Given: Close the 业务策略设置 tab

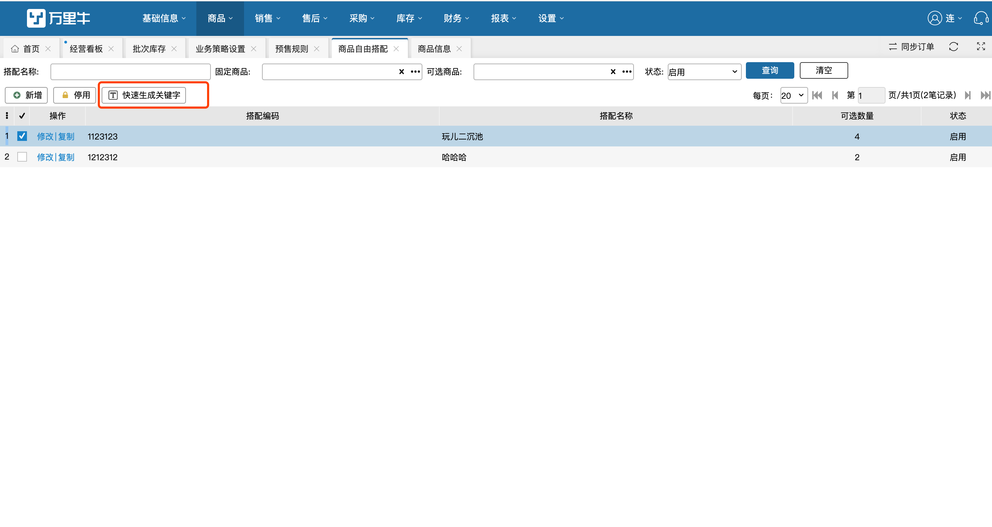Looking at the screenshot, I should pos(253,49).
